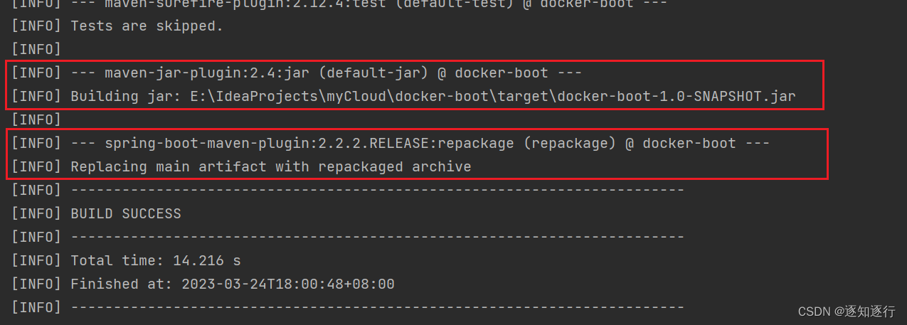Click the maven-jar-plugin:2.4:jar log line

297,73
